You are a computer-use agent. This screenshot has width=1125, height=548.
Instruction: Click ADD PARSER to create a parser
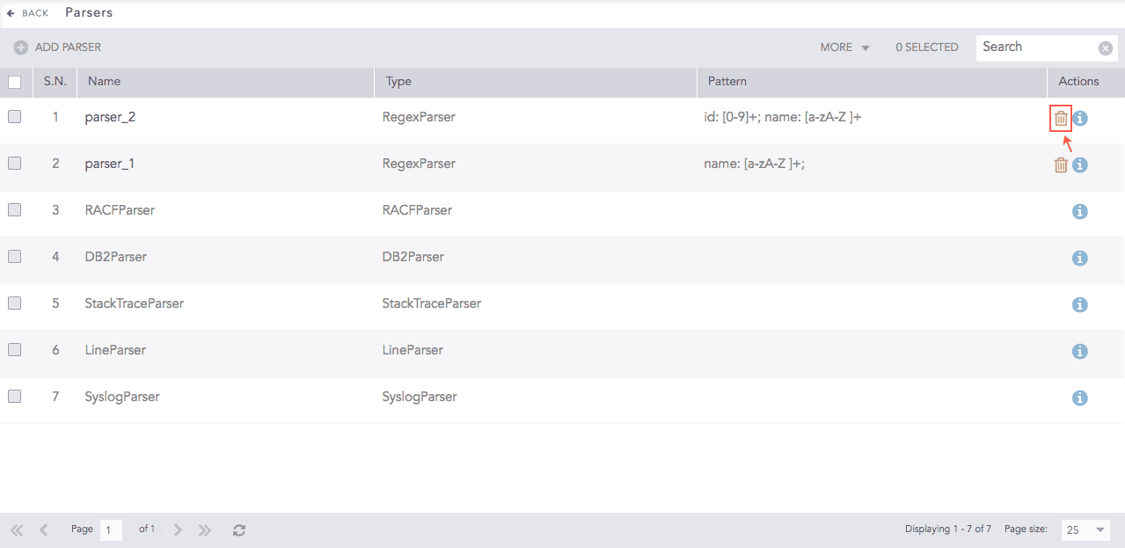(56, 47)
